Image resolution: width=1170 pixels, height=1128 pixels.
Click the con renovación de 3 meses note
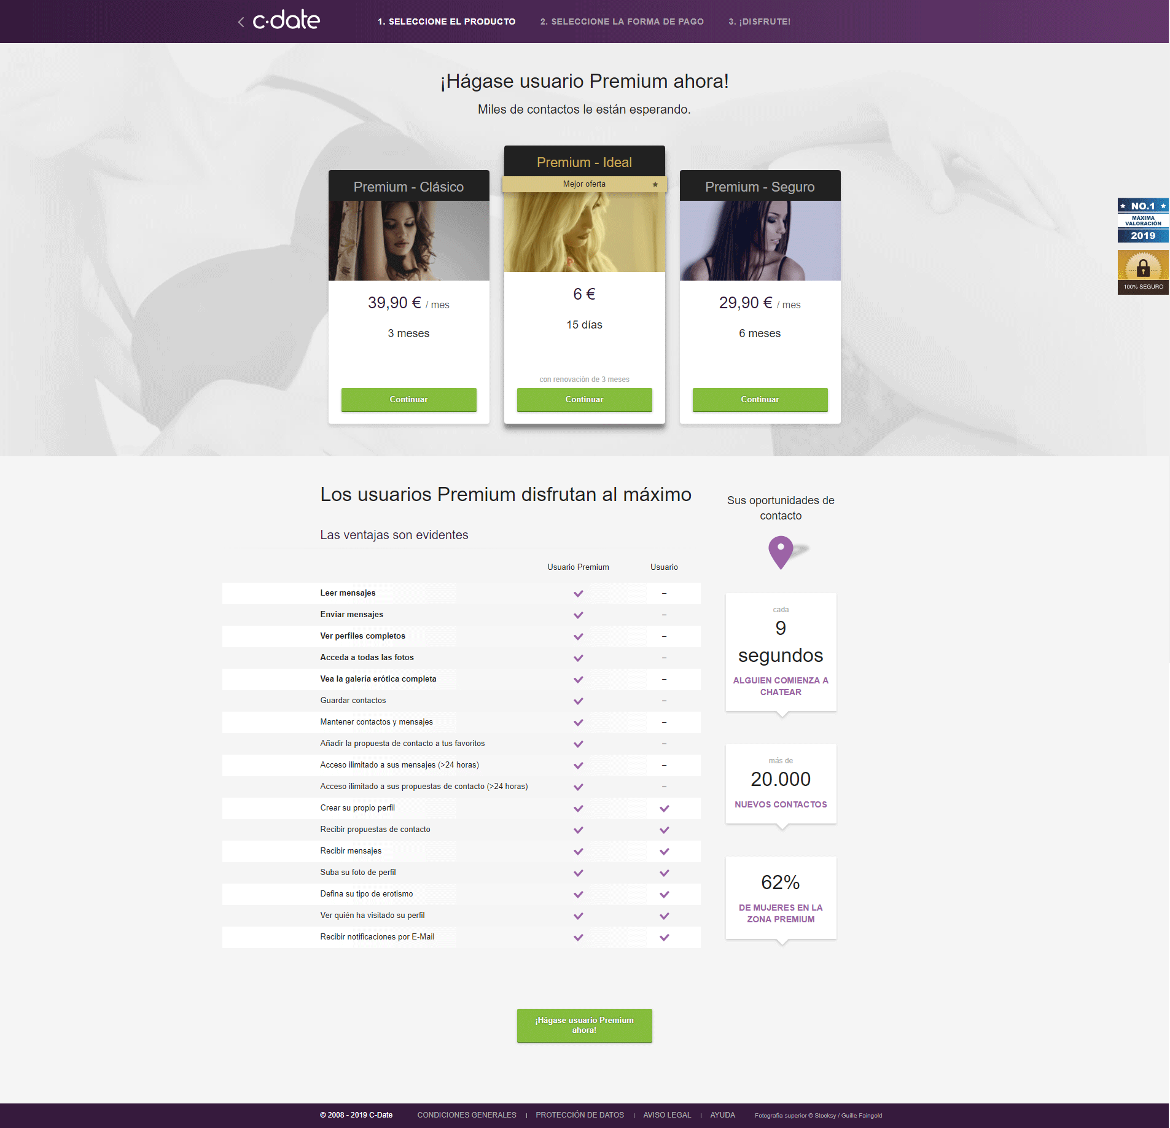584,379
